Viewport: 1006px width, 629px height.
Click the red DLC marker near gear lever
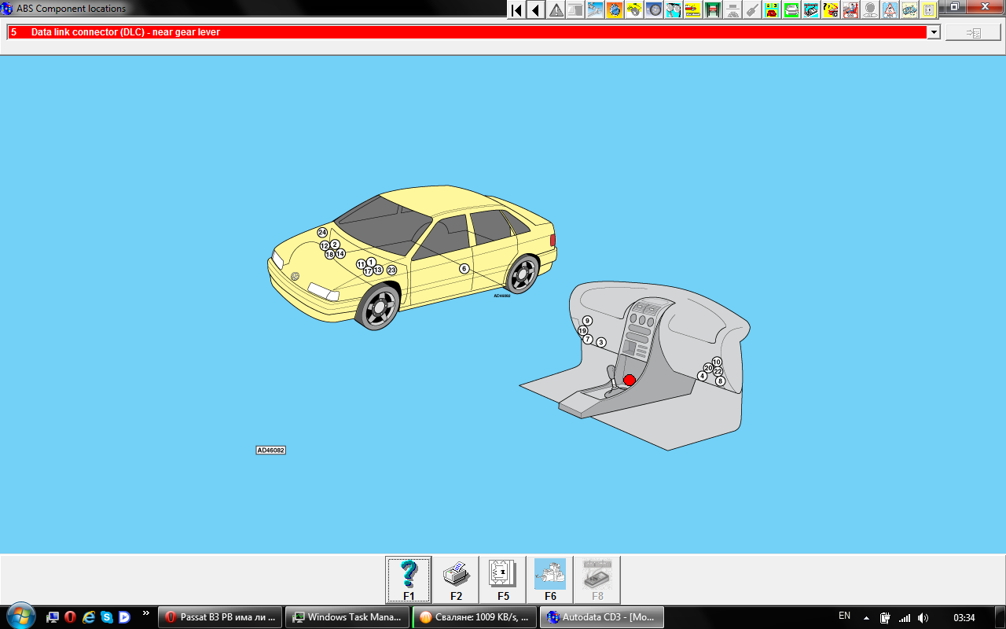[x=629, y=380]
